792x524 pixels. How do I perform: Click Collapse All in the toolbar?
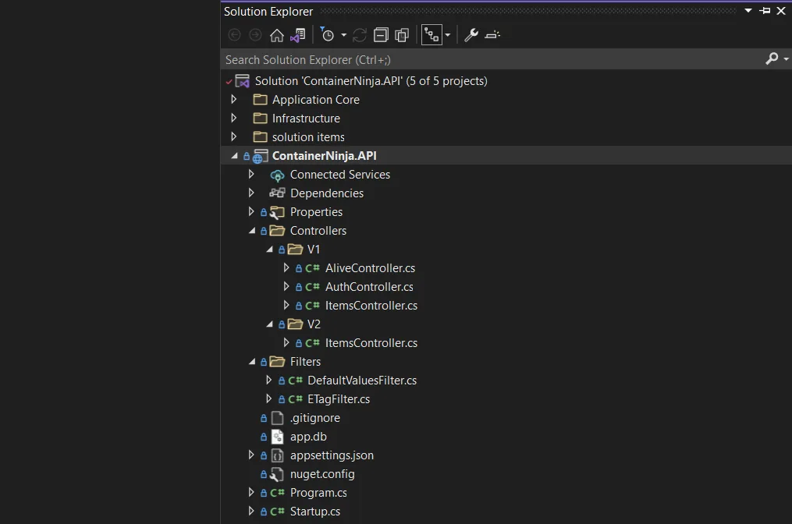(x=381, y=35)
